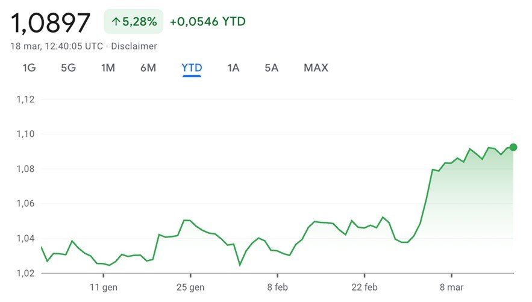Viewport: 532px width, 302px height.
Task: Click the green endpoint dot on chart line
Action: [x=513, y=147]
